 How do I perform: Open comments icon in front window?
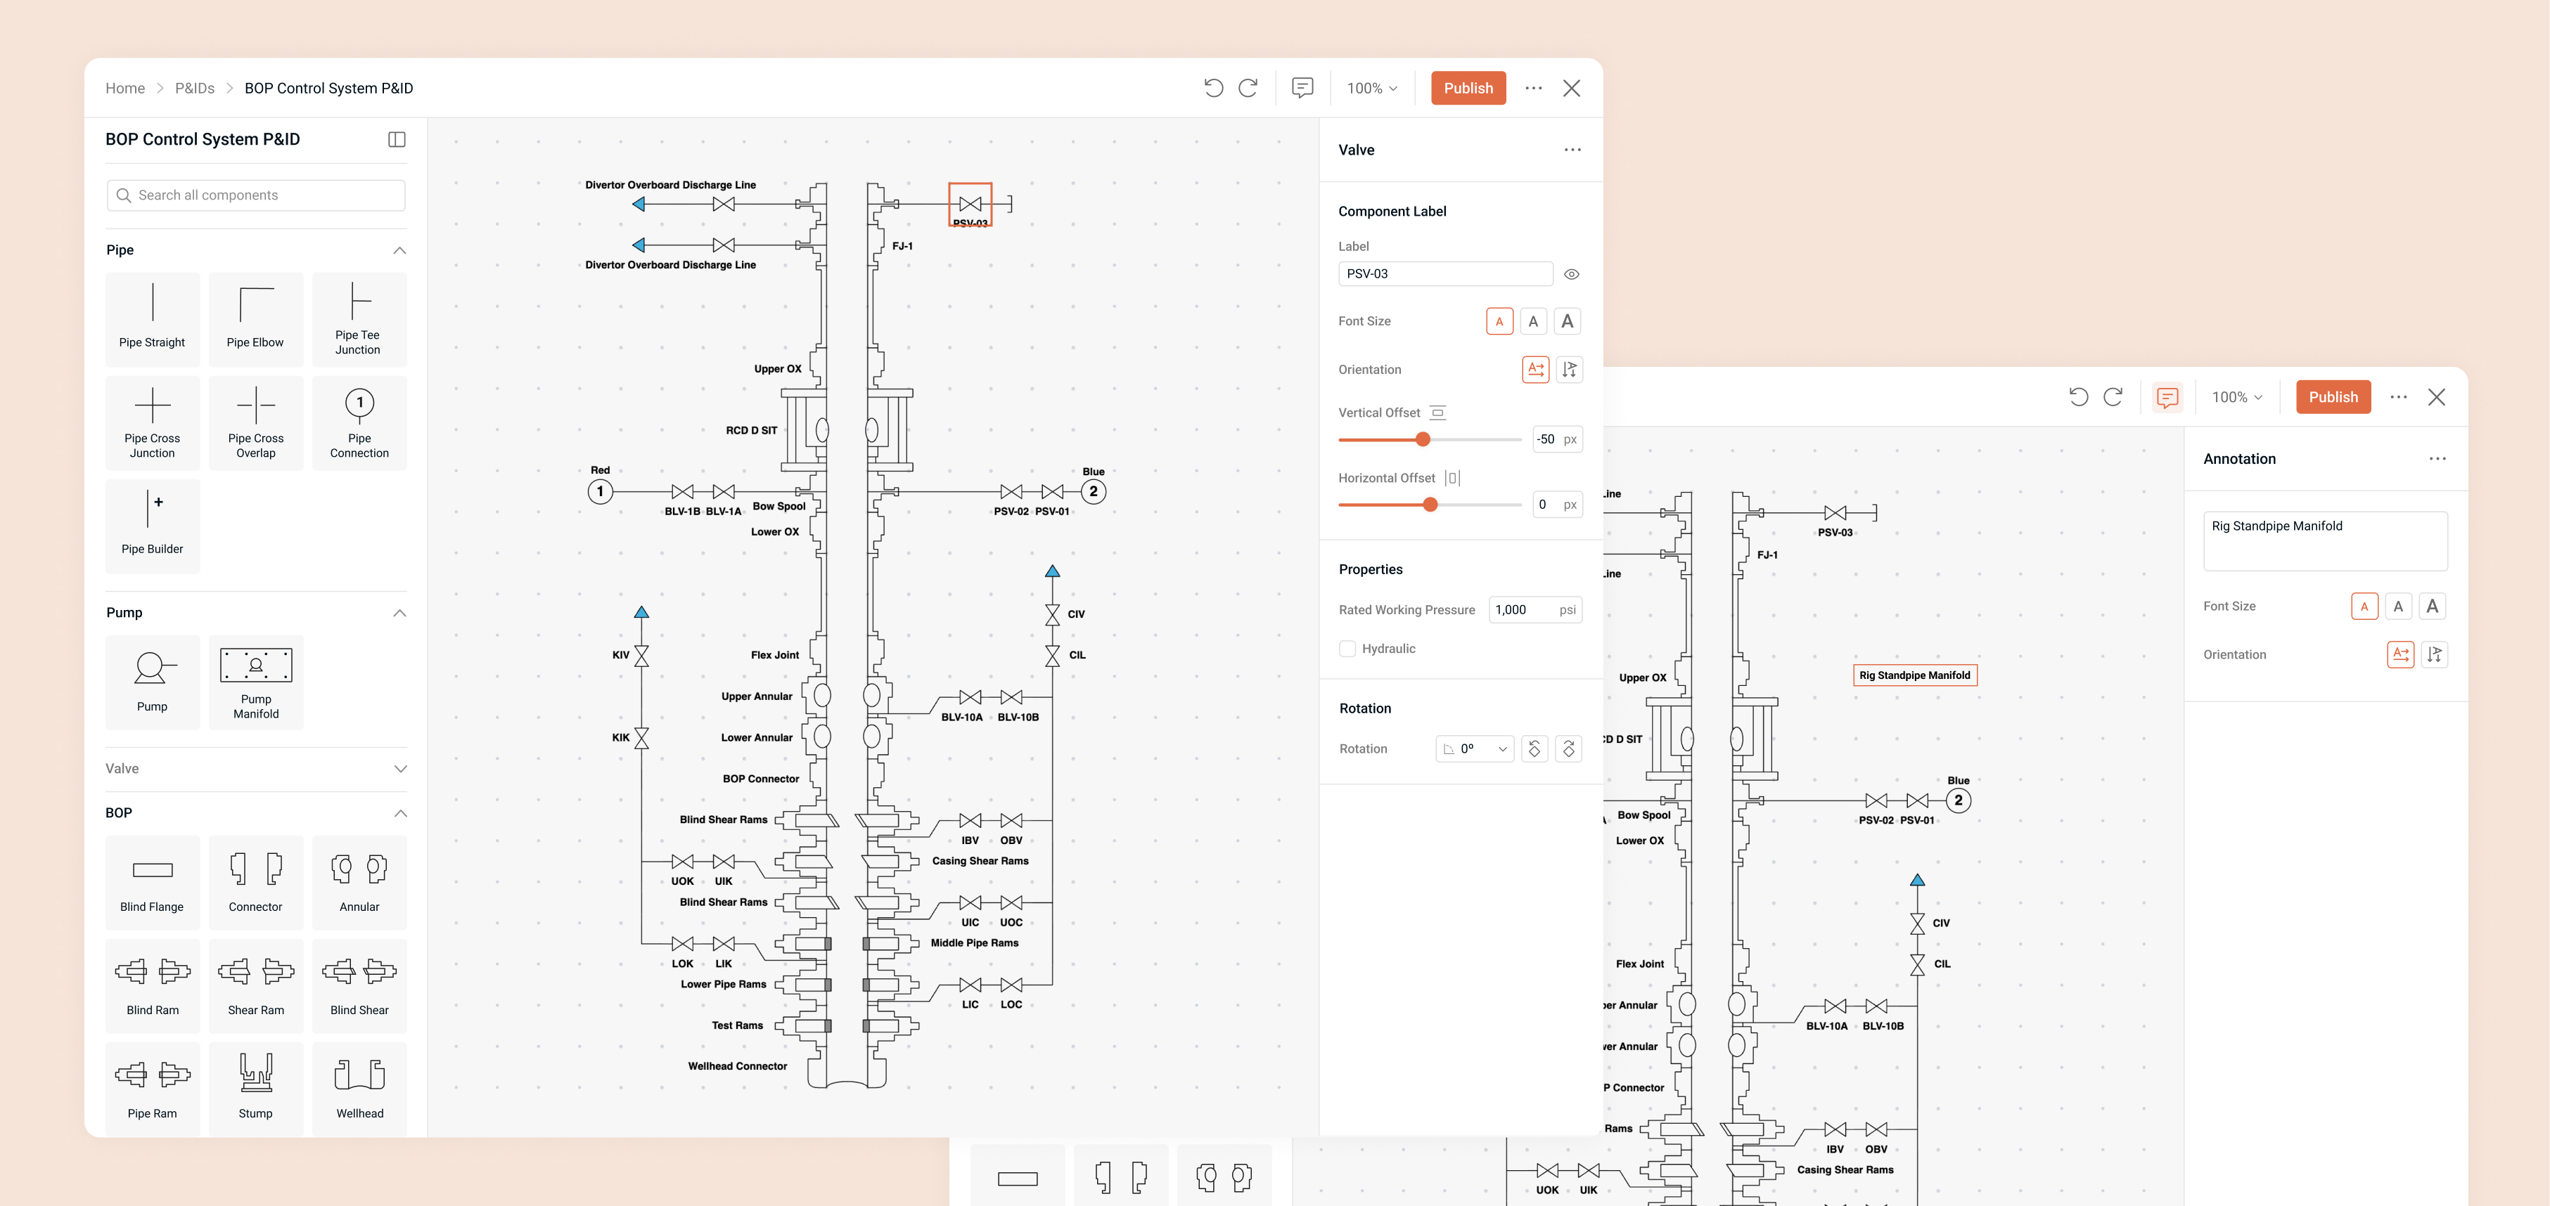click(1302, 88)
